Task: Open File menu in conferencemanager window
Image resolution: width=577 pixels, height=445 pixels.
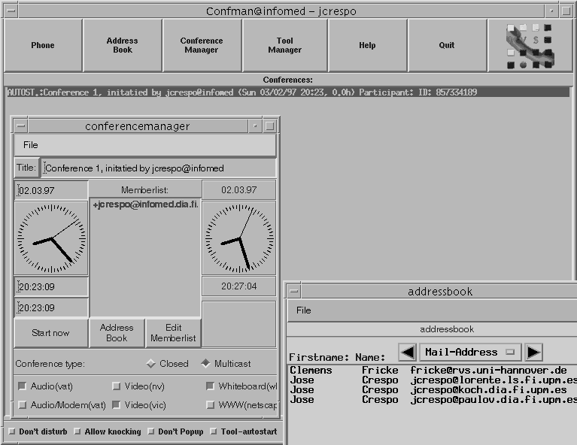Action: pyautogui.click(x=30, y=145)
